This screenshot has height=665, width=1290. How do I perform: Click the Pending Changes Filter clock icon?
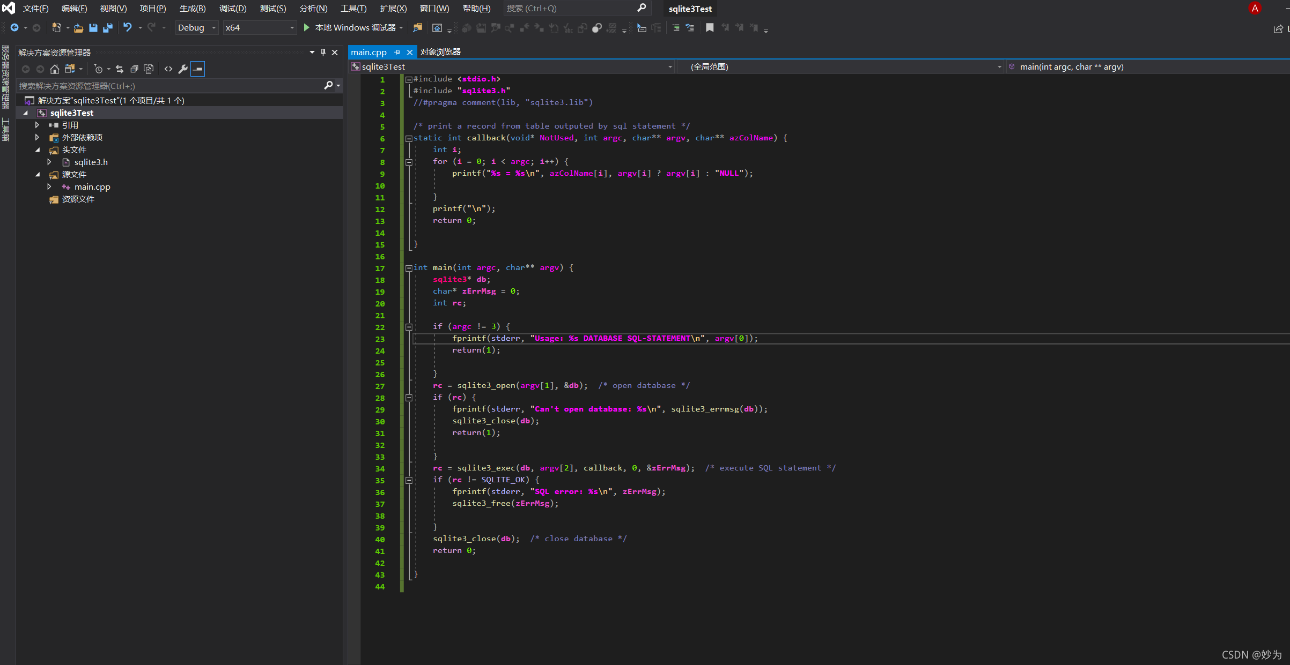[x=99, y=69]
